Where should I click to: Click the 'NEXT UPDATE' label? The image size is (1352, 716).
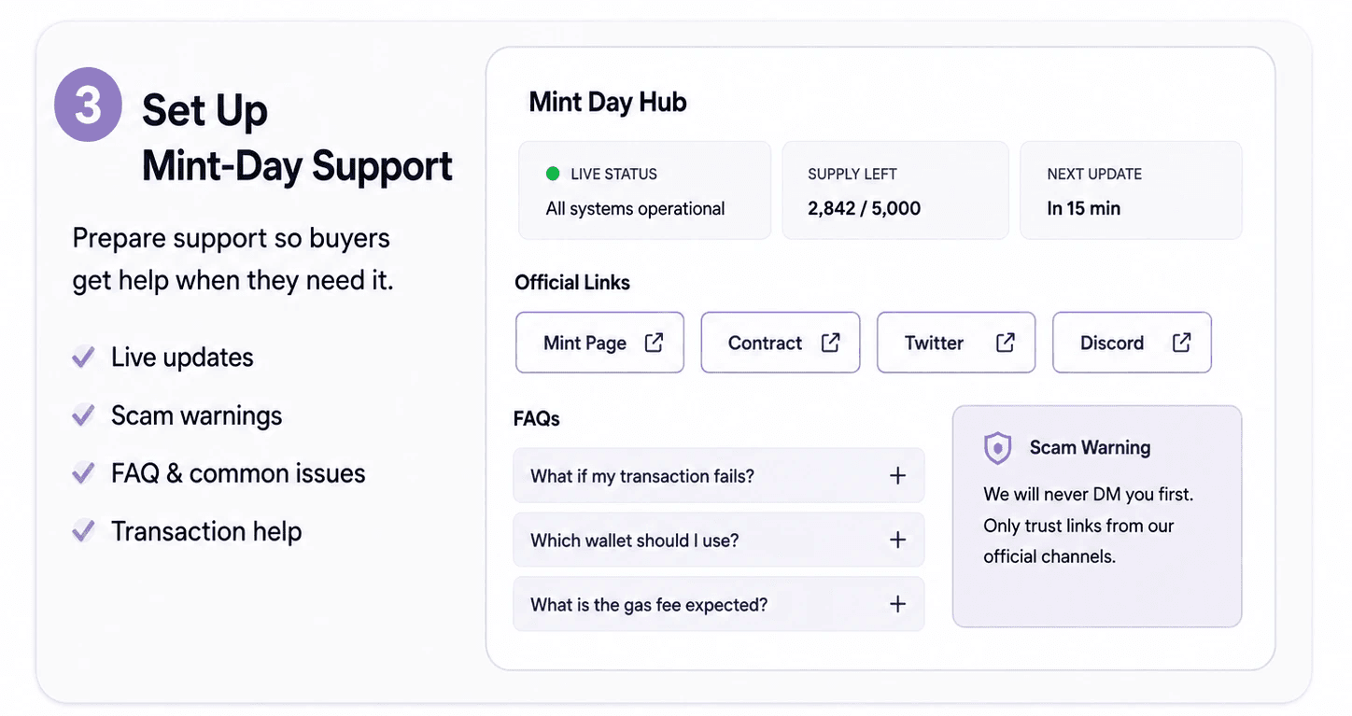click(1094, 174)
